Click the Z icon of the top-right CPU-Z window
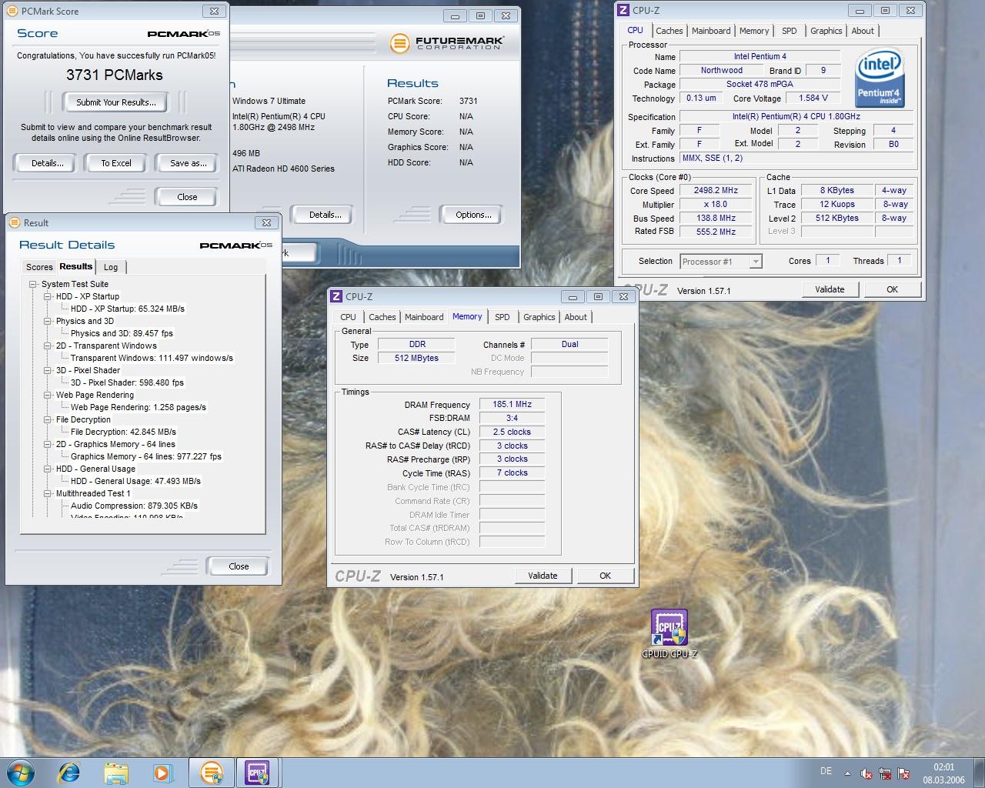The width and height of the screenshot is (985, 788). pyautogui.click(x=623, y=11)
